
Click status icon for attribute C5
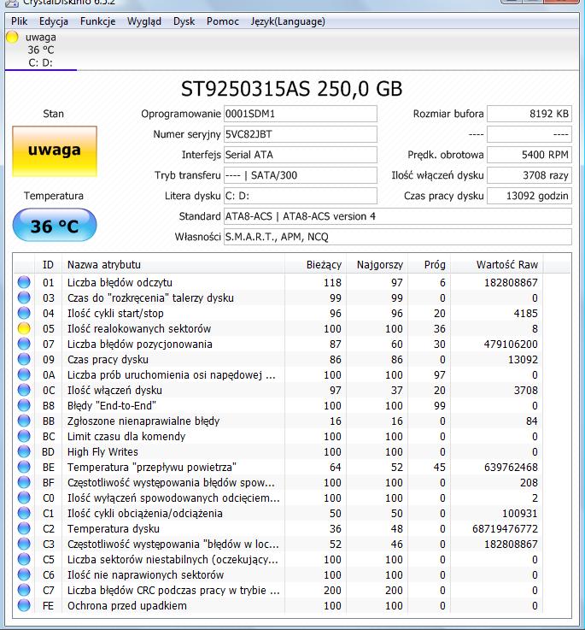click(24, 559)
